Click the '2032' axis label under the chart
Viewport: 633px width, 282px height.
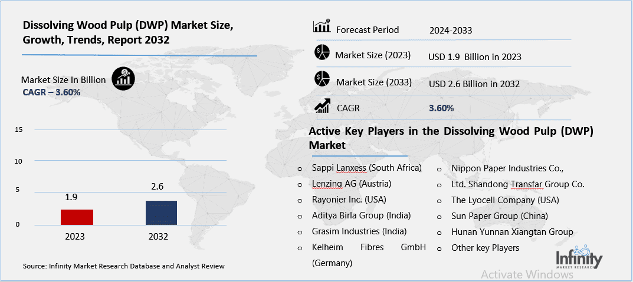pos(158,237)
